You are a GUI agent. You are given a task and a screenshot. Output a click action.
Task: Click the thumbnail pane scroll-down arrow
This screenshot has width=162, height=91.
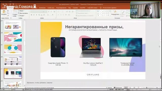[x=25, y=85]
